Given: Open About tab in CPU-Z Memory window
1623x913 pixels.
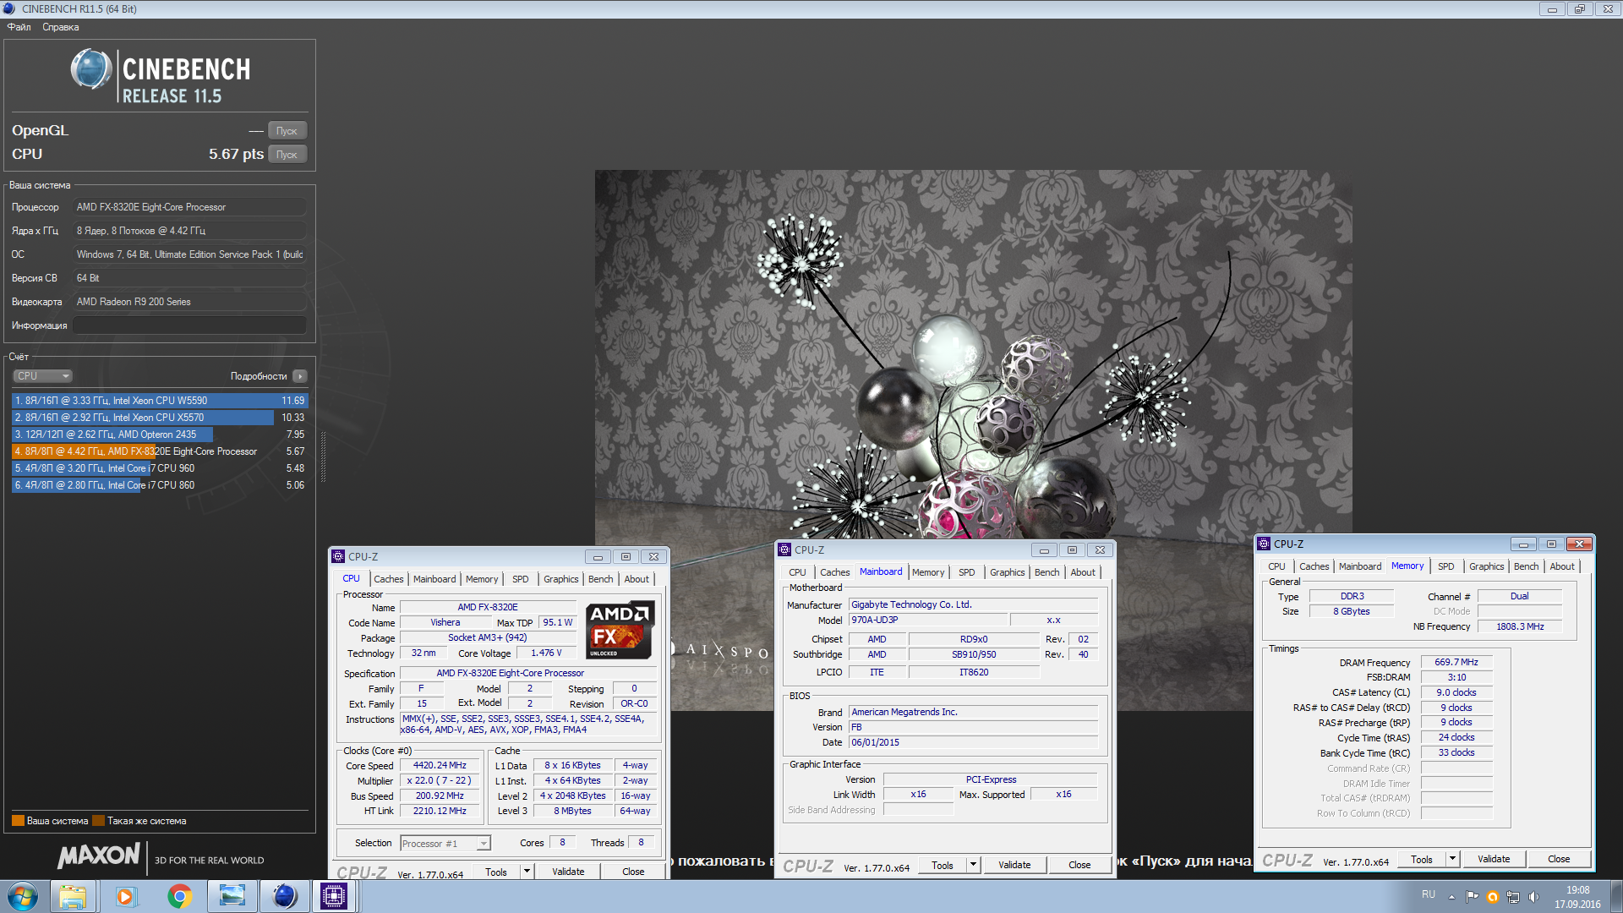Looking at the screenshot, I should click(1562, 566).
